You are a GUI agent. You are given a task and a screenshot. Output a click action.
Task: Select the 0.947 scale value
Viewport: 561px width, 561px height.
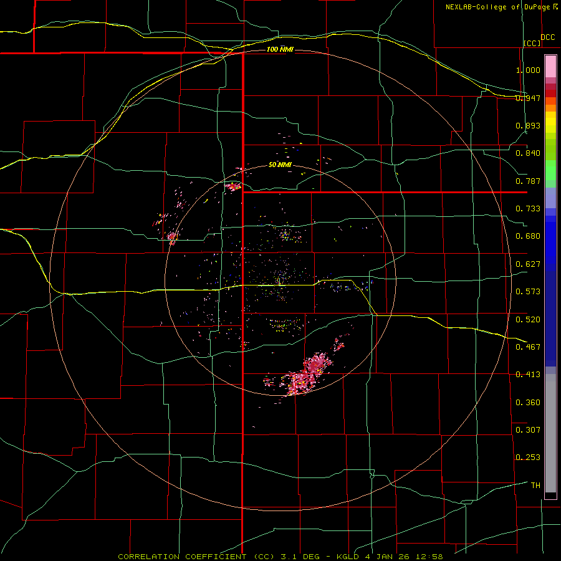click(528, 98)
